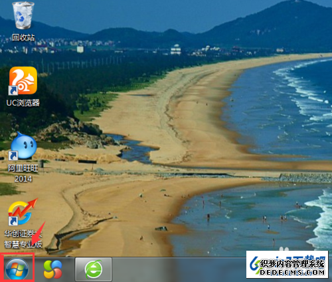Open the Windows Start orb

17,269
